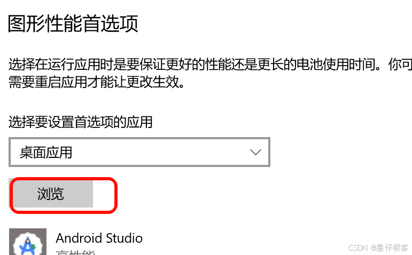This screenshot has height=255, width=412.
Task: Click the blue A logo in Android Studio icon
Action: (x=28, y=246)
